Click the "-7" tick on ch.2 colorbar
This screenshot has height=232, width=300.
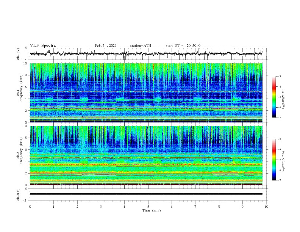[280, 180]
